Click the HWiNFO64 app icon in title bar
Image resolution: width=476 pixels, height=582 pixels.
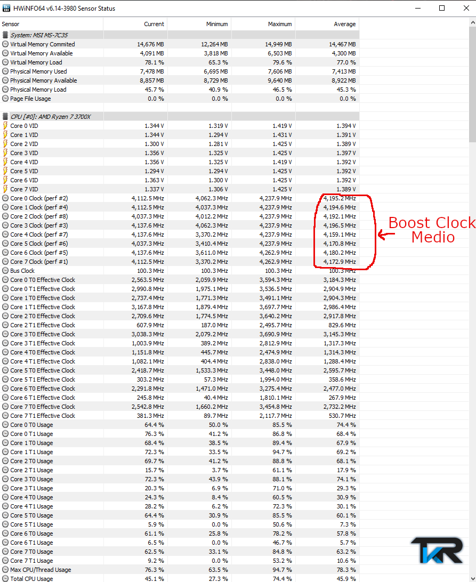(6, 8)
